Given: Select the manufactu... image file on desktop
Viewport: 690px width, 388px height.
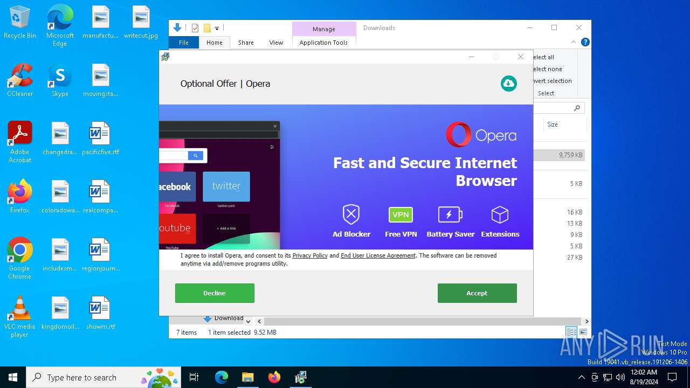Looking at the screenshot, I should click(100, 23).
